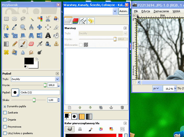Viewport: 184px width, 137px height.
Task: Click the Circle (11) brush name field
Action: coord(40,92)
